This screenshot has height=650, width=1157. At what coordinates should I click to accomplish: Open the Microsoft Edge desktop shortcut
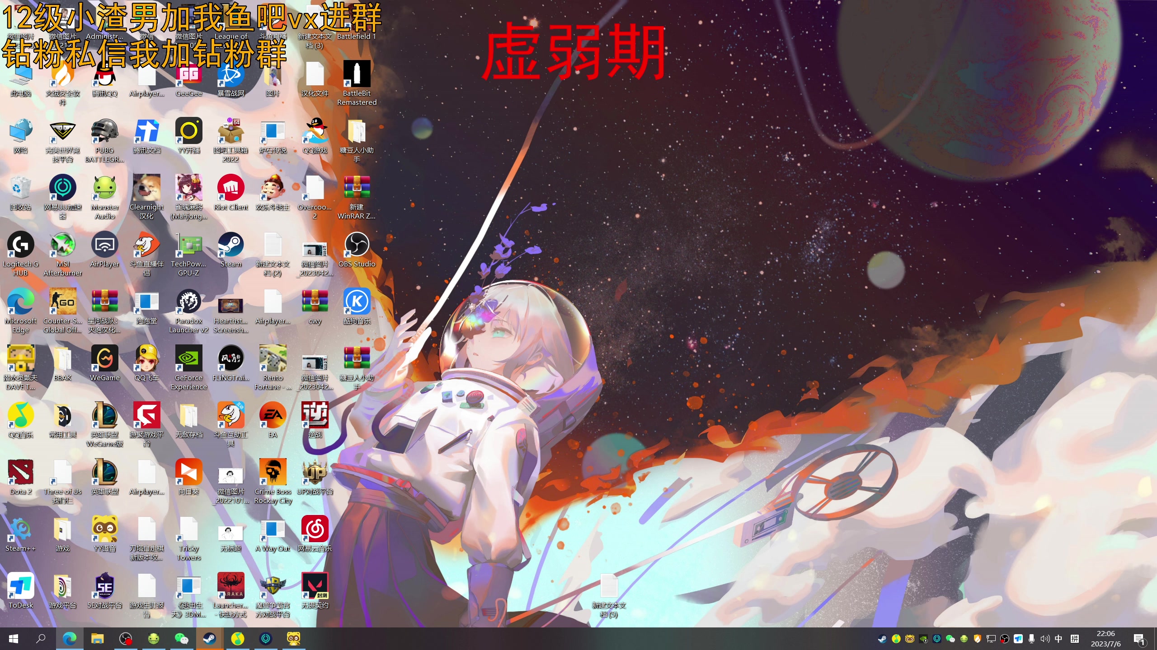point(20,311)
